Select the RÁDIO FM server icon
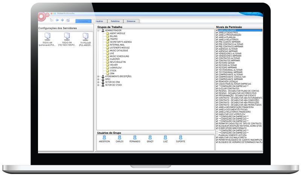301x177 pixels. click(x=67, y=37)
